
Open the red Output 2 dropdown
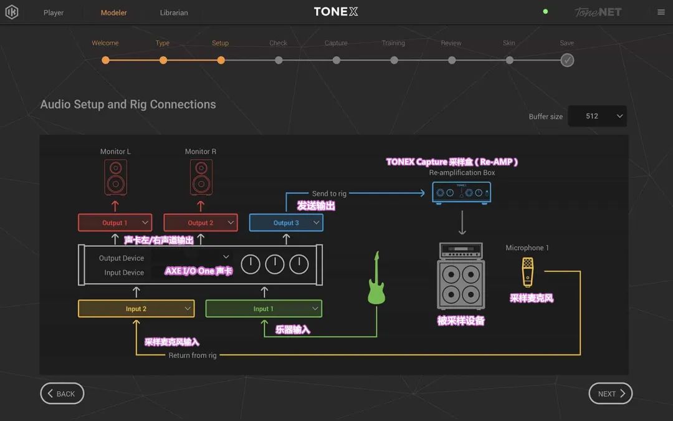(201, 223)
